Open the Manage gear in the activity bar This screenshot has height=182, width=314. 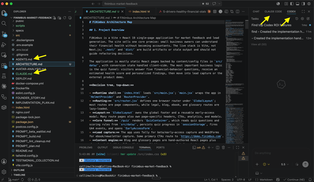point(4,172)
